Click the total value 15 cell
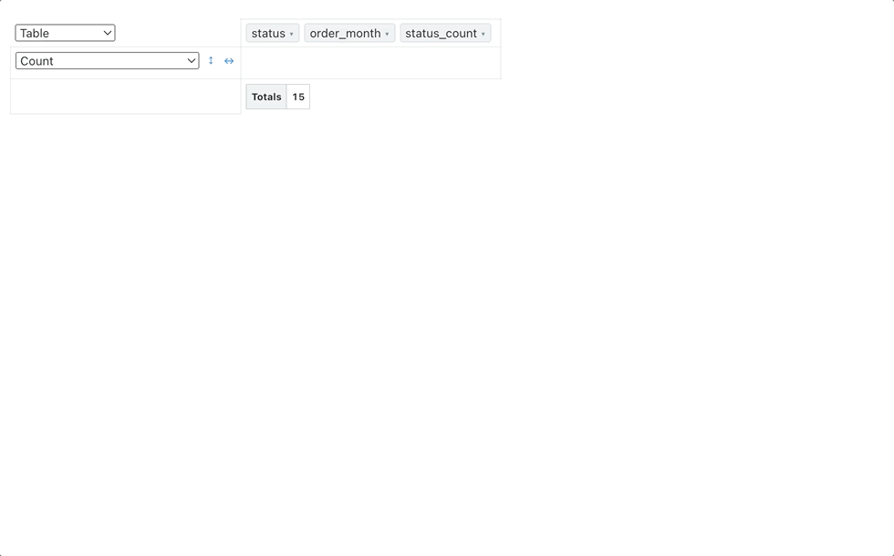This screenshot has width=894, height=556. (298, 97)
